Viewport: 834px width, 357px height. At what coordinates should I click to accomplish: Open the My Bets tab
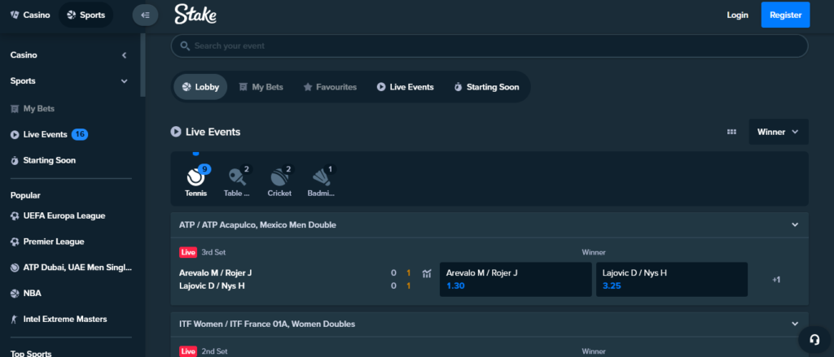[x=261, y=87]
